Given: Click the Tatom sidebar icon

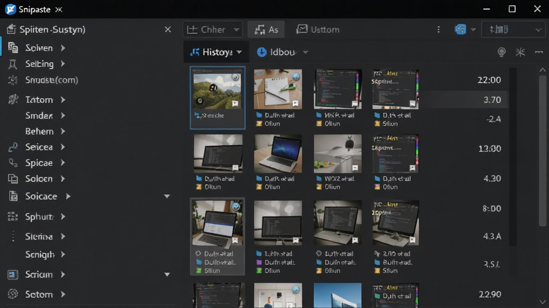Looking at the screenshot, I should (x=13, y=99).
